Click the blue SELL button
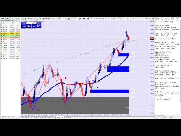 coord(24,23)
